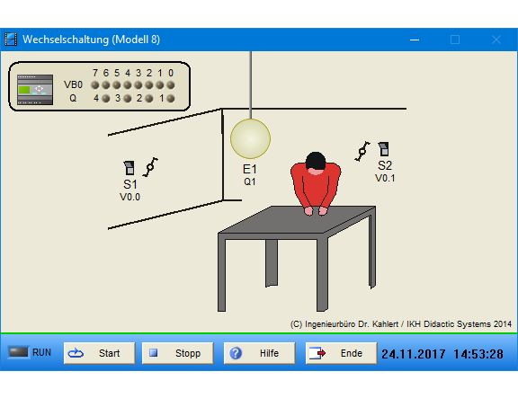Click the Q output 4 indicator LED
This screenshot has height=398, width=518.
106,98
